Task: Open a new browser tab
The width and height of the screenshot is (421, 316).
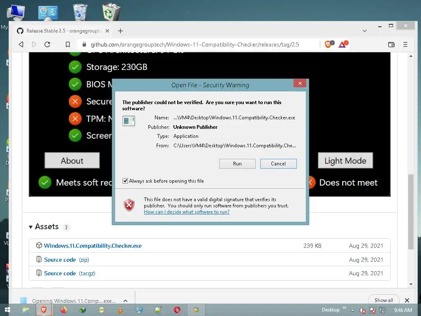Action: (120, 31)
